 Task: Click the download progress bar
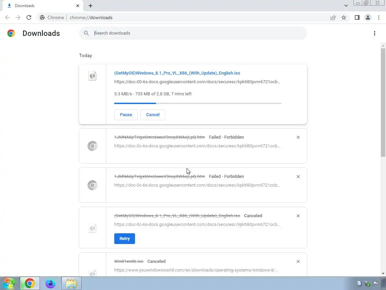198,103
